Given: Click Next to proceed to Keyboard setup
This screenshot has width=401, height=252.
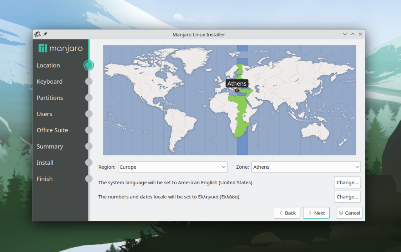Looking at the screenshot, I should 316,212.
